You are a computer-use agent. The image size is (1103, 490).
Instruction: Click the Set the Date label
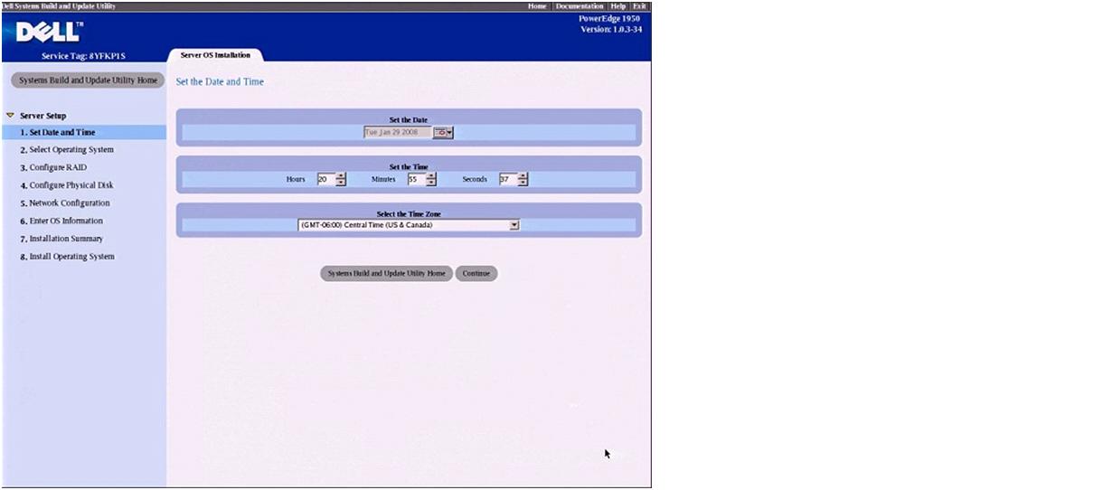click(x=409, y=119)
